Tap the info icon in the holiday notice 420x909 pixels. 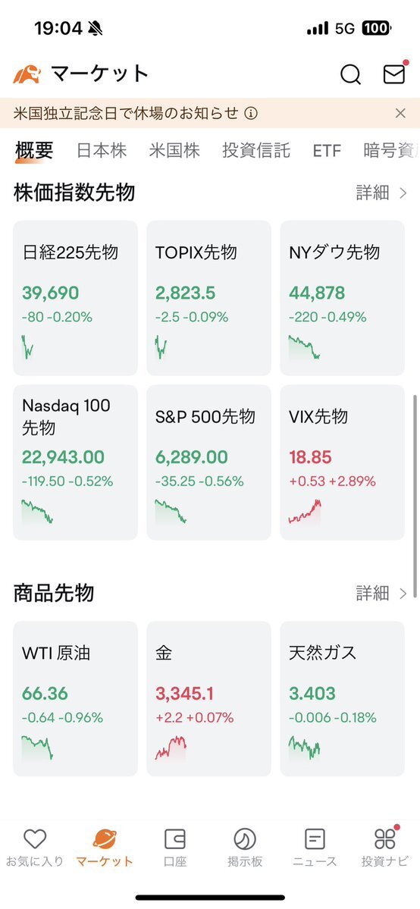click(251, 113)
